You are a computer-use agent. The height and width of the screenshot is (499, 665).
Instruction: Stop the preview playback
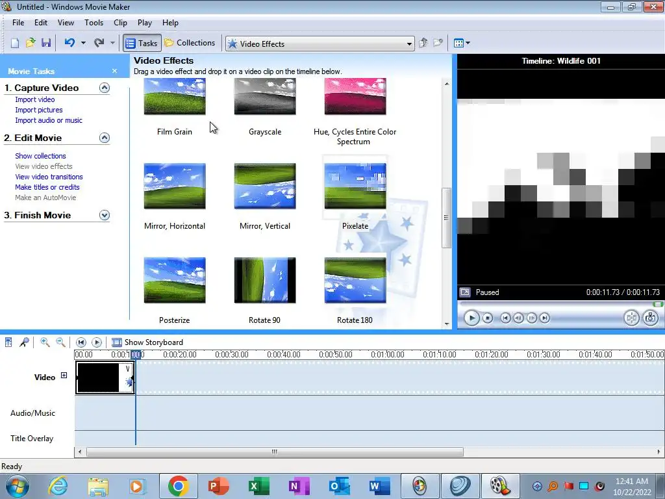point(488,318)
